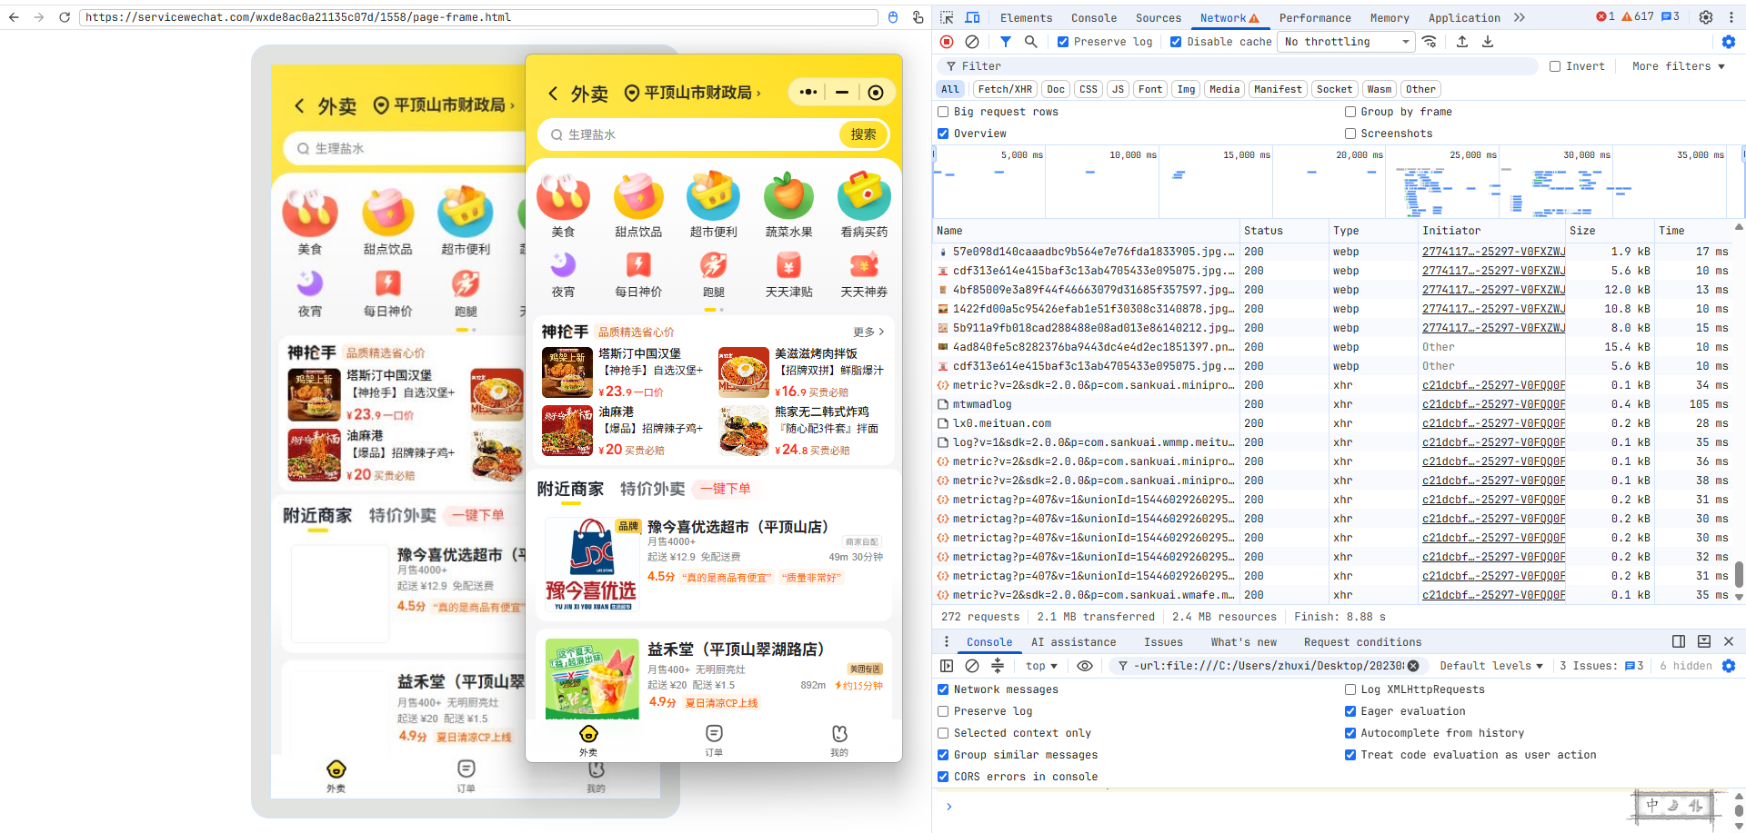Filter requests by Fetch/XHR

click(x=1005, y=89)
